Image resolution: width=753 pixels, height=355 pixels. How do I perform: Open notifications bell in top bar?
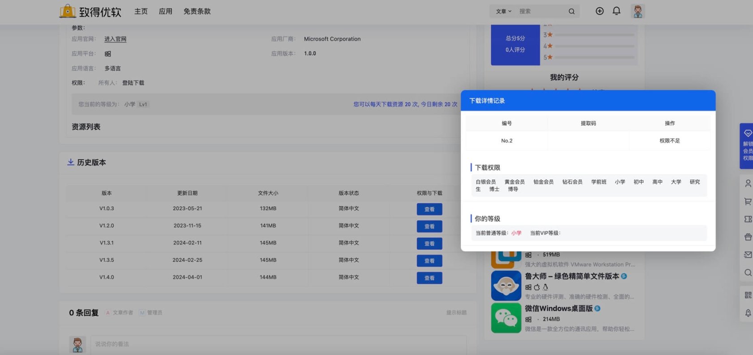[x=616, y=11]
